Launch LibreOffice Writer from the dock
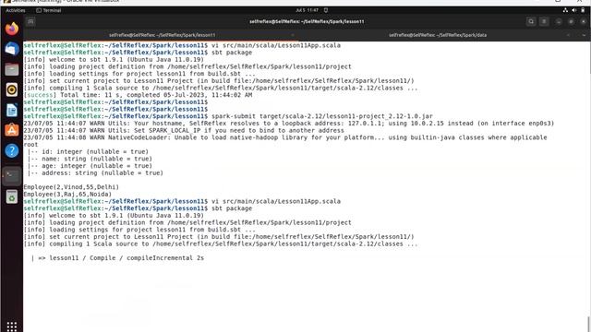Screen dimensions: 591x332 click(12, 110)
